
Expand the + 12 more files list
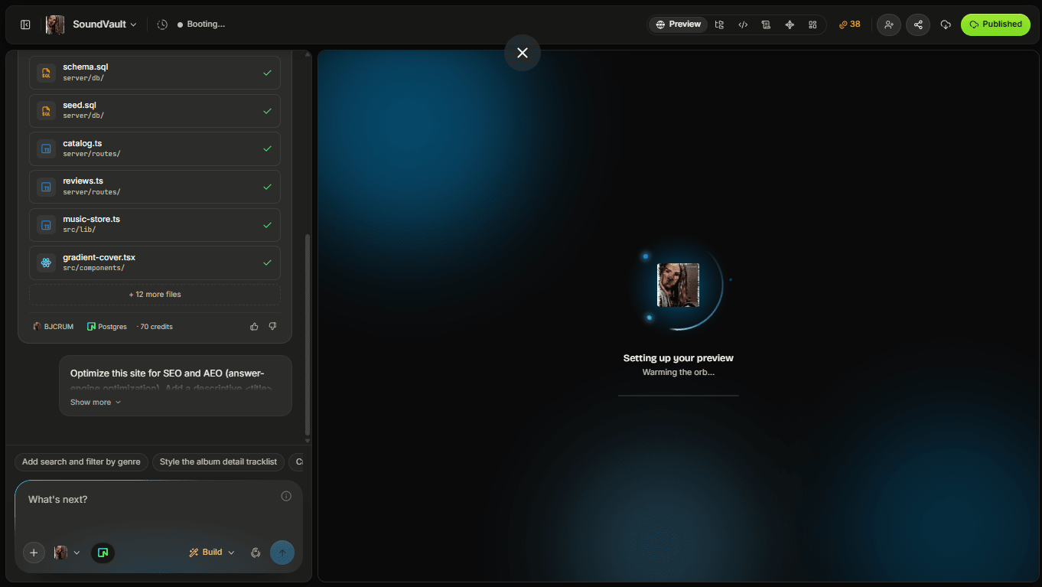155,295
